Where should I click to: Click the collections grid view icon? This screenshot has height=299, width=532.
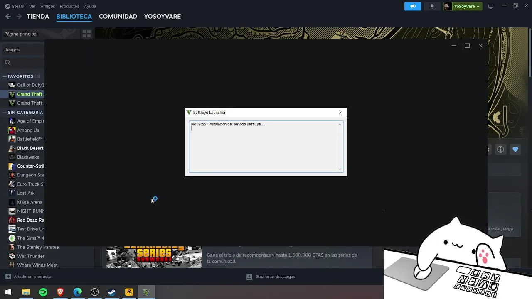pos(86,34)
